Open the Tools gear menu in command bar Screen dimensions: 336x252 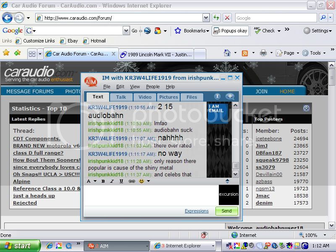point(314,53)
